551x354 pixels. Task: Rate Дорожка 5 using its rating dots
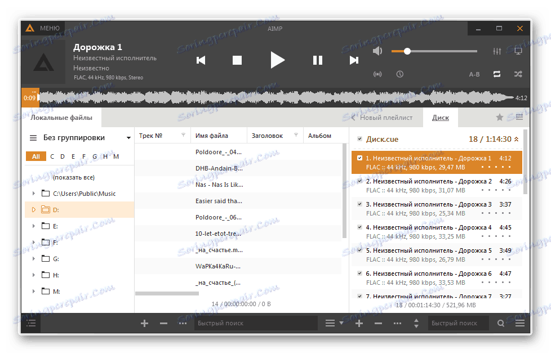[x=496, y=259]
